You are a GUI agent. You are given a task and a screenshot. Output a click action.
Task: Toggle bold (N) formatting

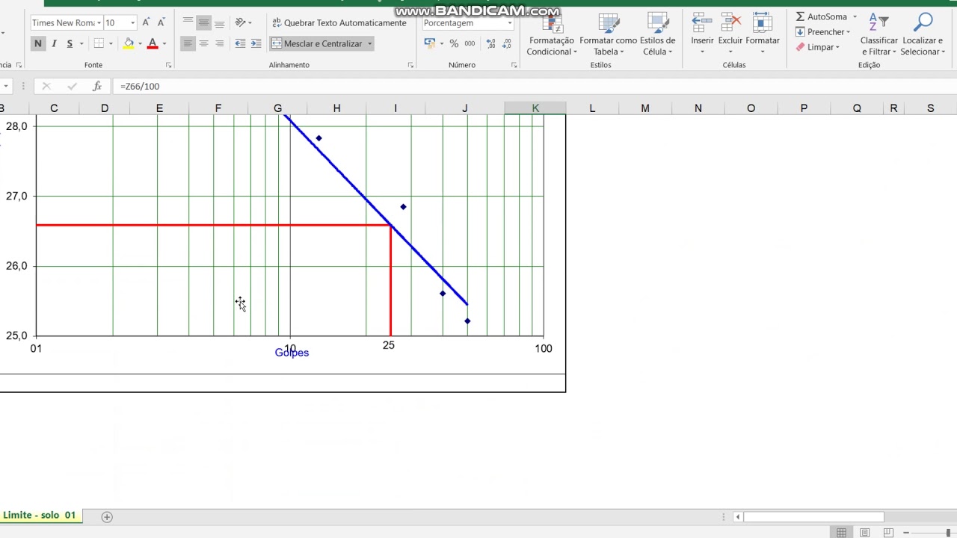coord(37,44)
